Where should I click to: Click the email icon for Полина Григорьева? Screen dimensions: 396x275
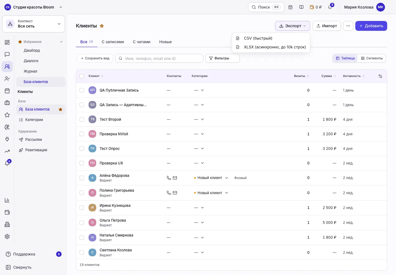click(x=175, y=193)
